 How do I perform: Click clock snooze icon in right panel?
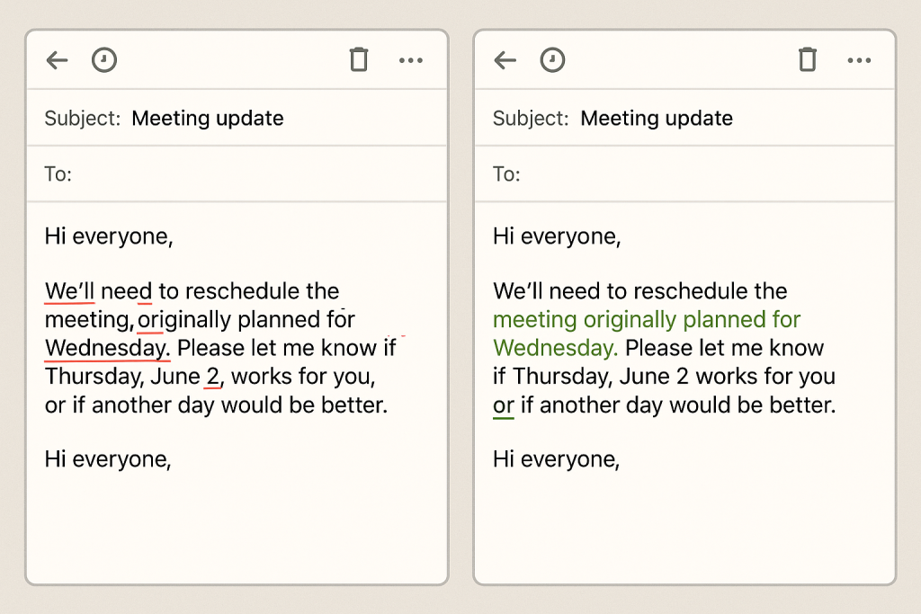(x=552, y=60)
